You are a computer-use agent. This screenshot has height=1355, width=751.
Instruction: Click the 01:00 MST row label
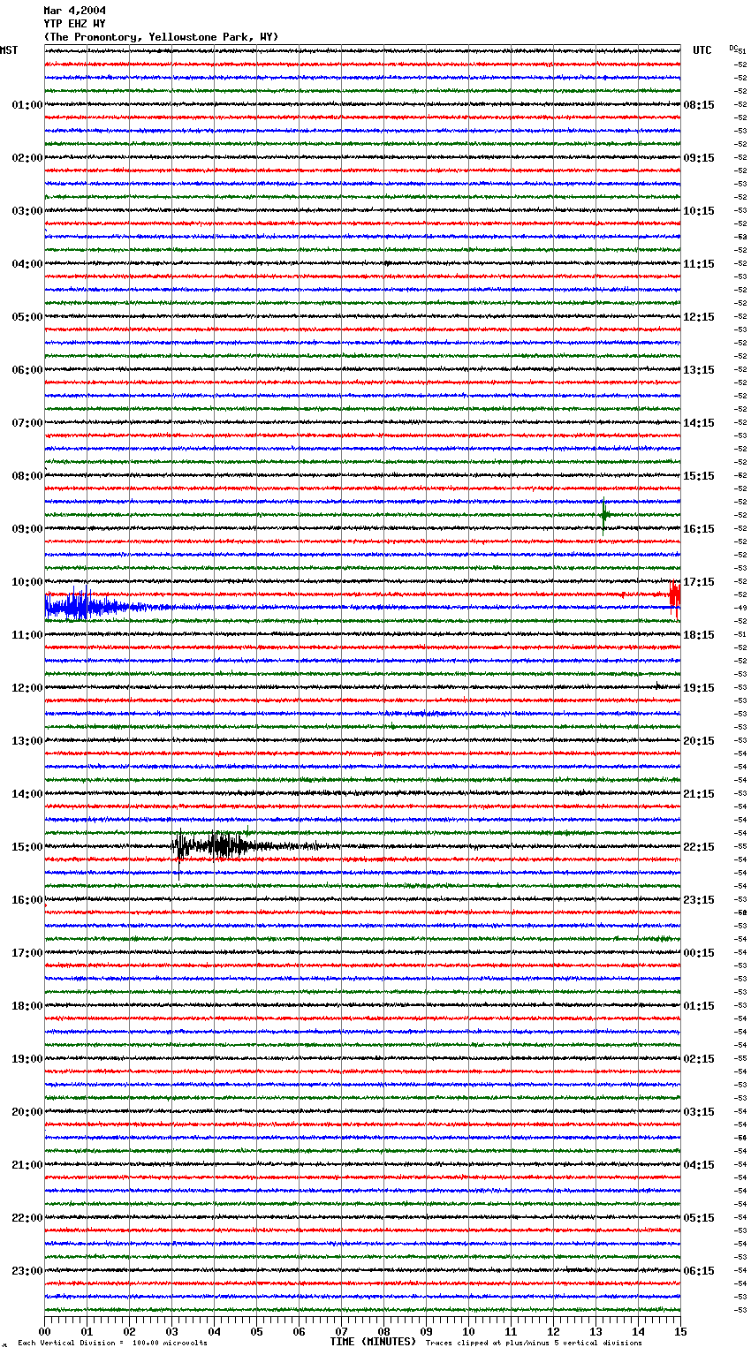click(27, 105)
